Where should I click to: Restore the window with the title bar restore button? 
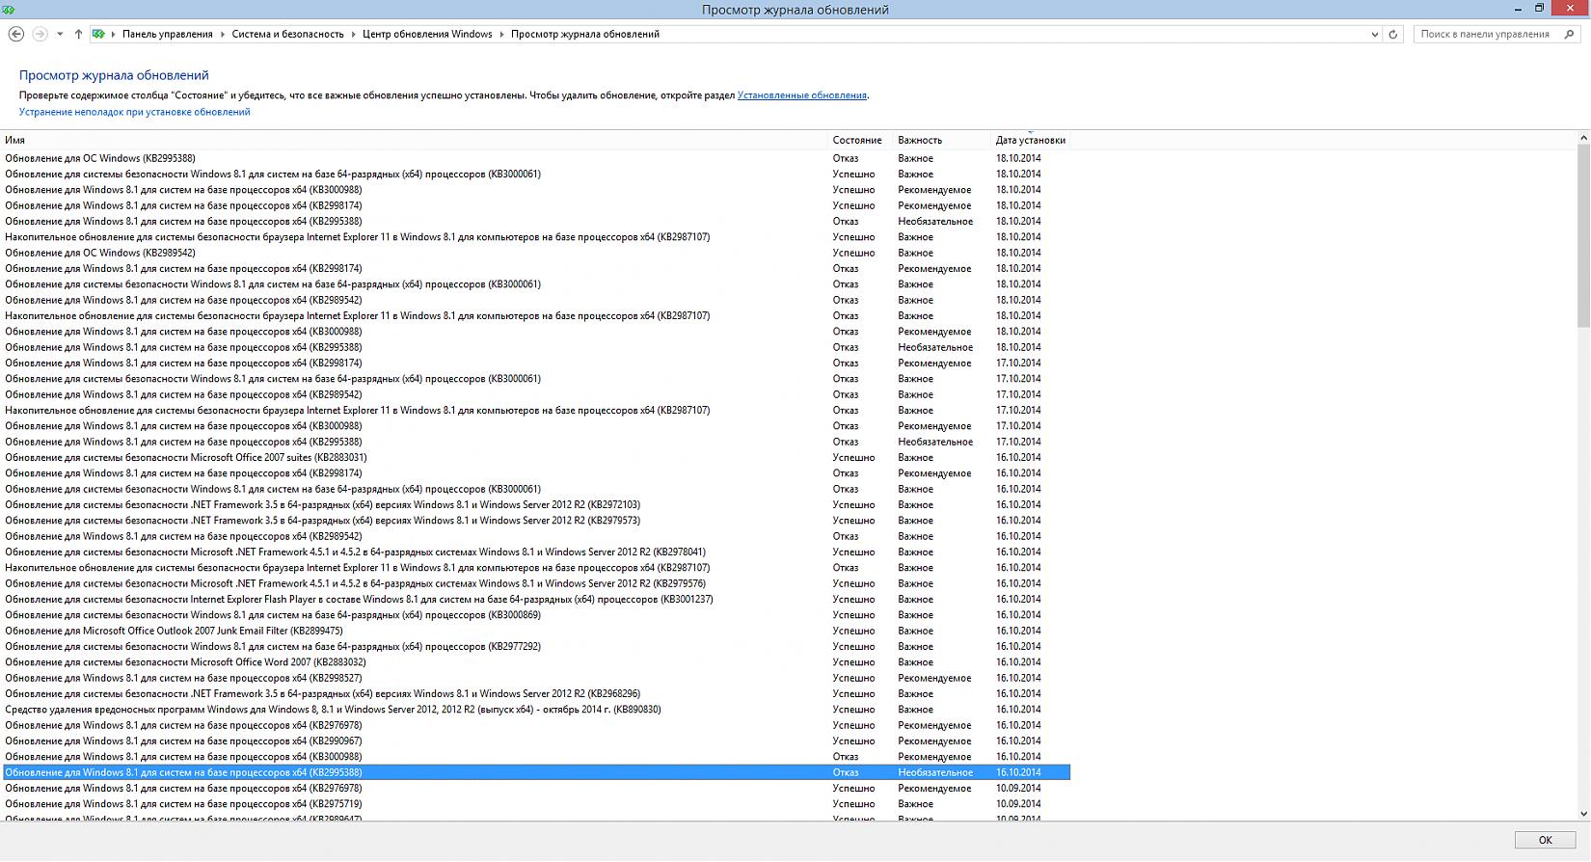[x=1539, y=8]
